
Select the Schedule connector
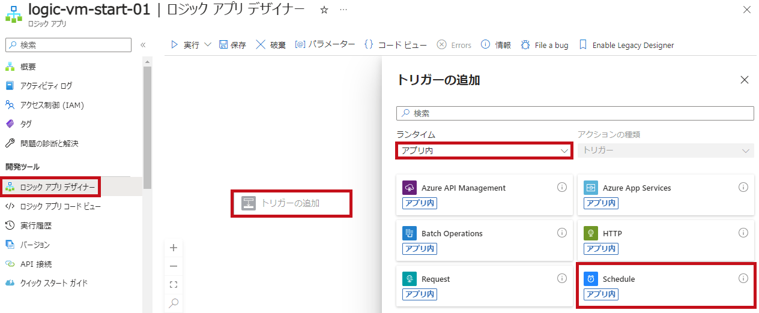point(666,285)
